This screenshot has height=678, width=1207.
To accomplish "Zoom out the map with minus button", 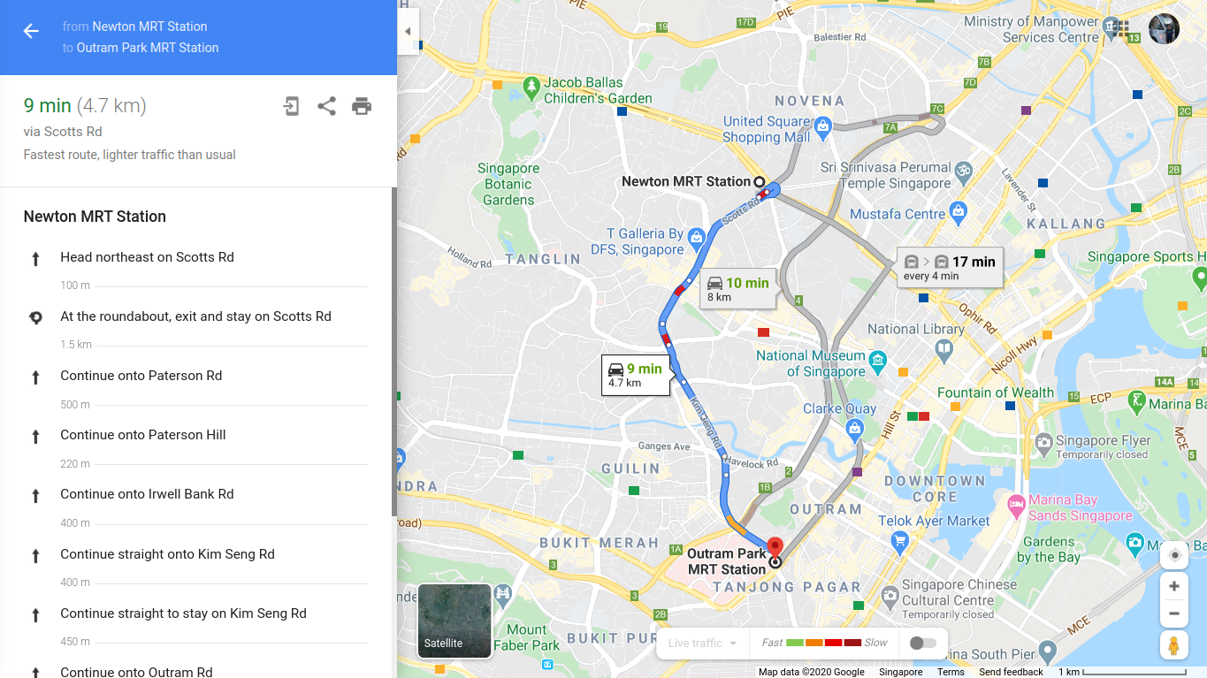I will (1174, 613).
